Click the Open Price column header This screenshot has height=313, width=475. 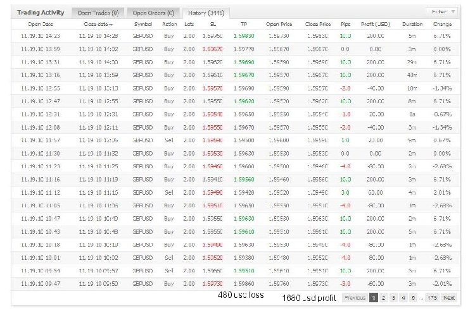279,24
